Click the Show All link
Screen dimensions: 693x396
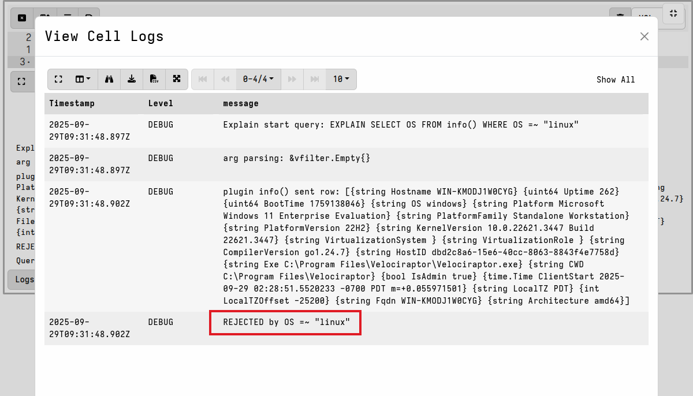pyautogui.click(x=616, y=79)
